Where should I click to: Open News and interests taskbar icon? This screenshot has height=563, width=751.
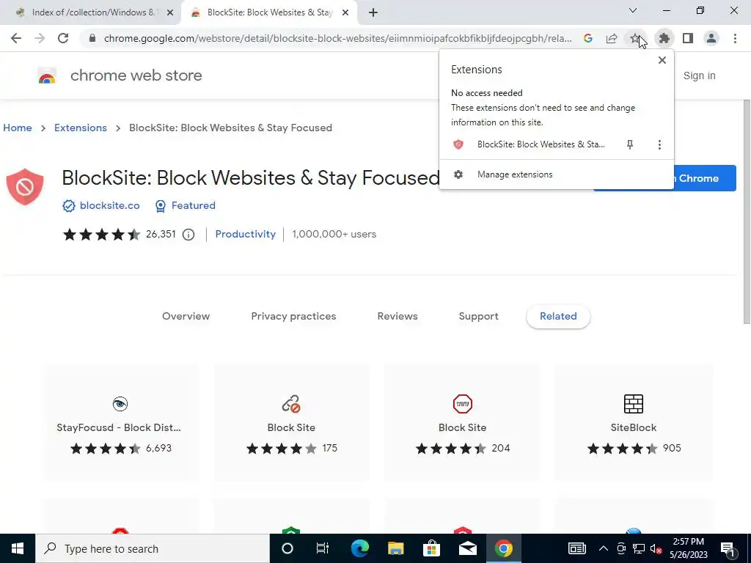coord(576,548)
